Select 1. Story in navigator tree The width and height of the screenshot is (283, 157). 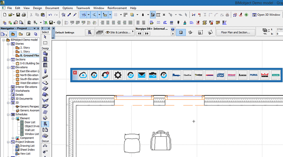click(25, 52)
